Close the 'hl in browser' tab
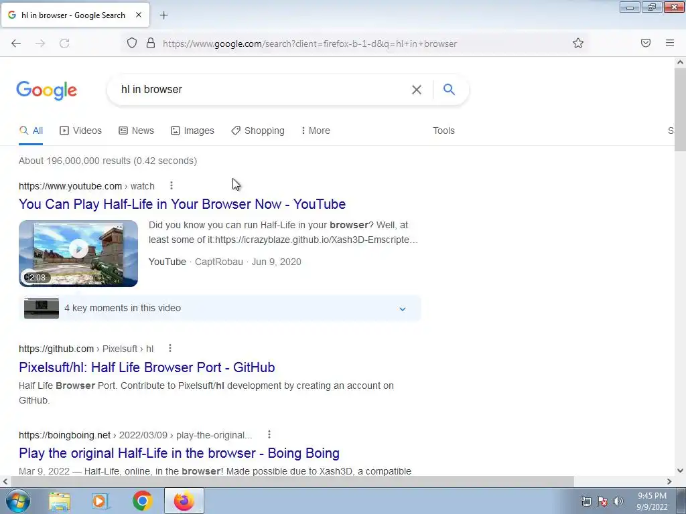 coord(139,15)
